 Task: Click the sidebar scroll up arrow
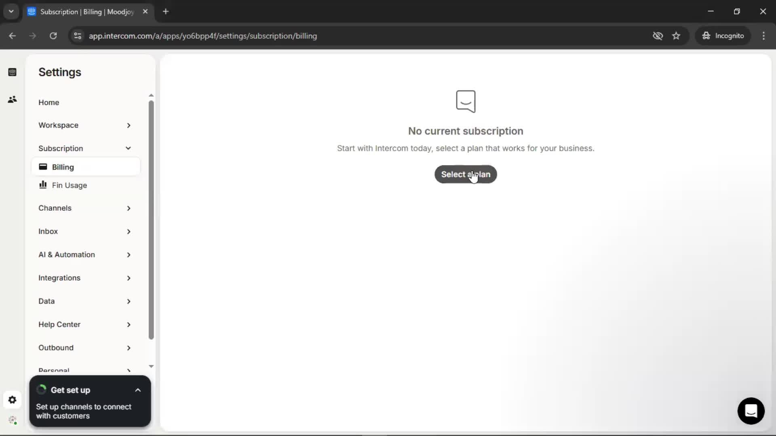click(x=151, y=95)
